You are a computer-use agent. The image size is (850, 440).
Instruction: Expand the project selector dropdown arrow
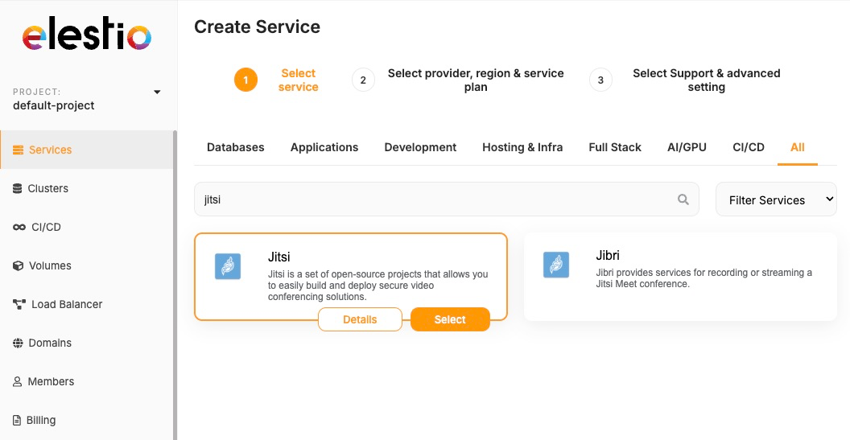157,93
